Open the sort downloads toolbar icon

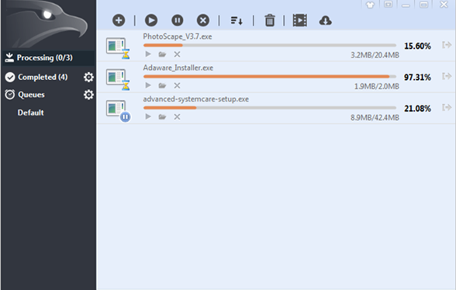pyautogui.click(x=237, y=21)
